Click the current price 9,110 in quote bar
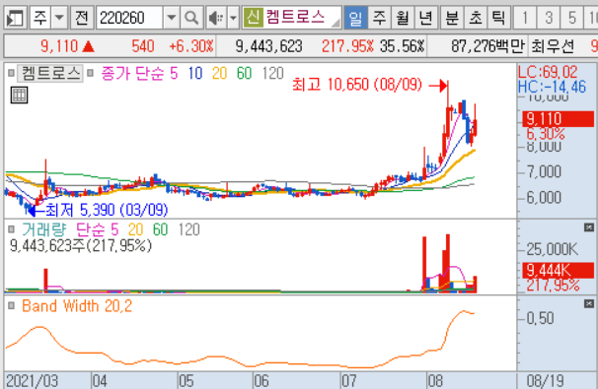598x389 pixels. tap(59, 46)
